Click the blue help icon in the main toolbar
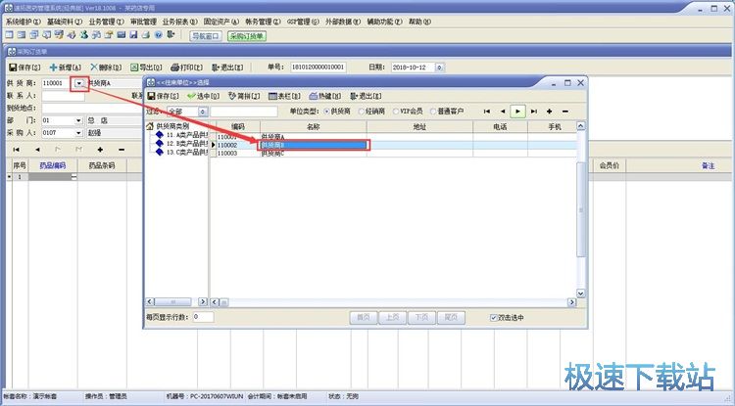This screenshot has width=735, height=406. pos(159,34)
